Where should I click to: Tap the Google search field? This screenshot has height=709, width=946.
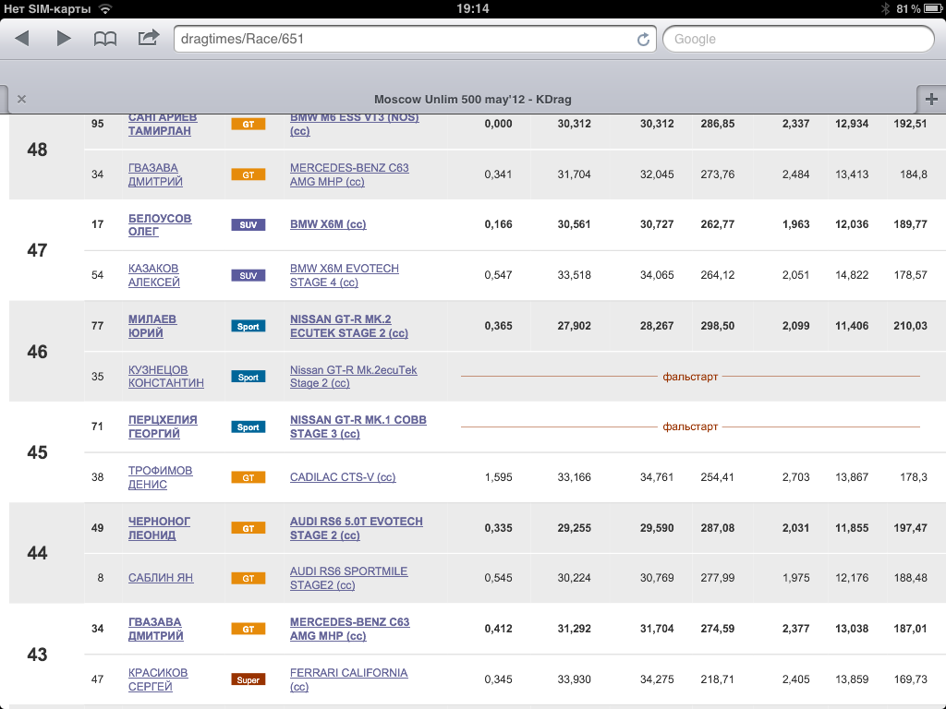pos(798,39)
